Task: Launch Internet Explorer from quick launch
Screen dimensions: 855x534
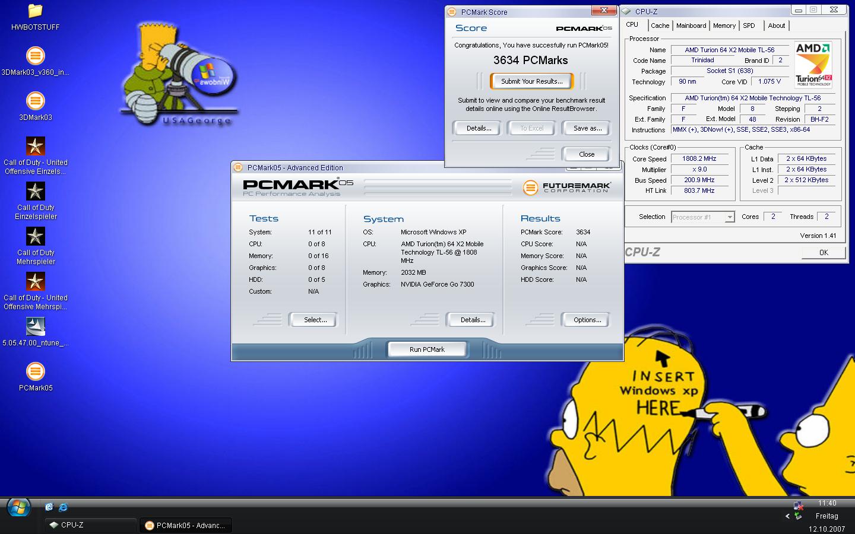Action: point(63,507)
